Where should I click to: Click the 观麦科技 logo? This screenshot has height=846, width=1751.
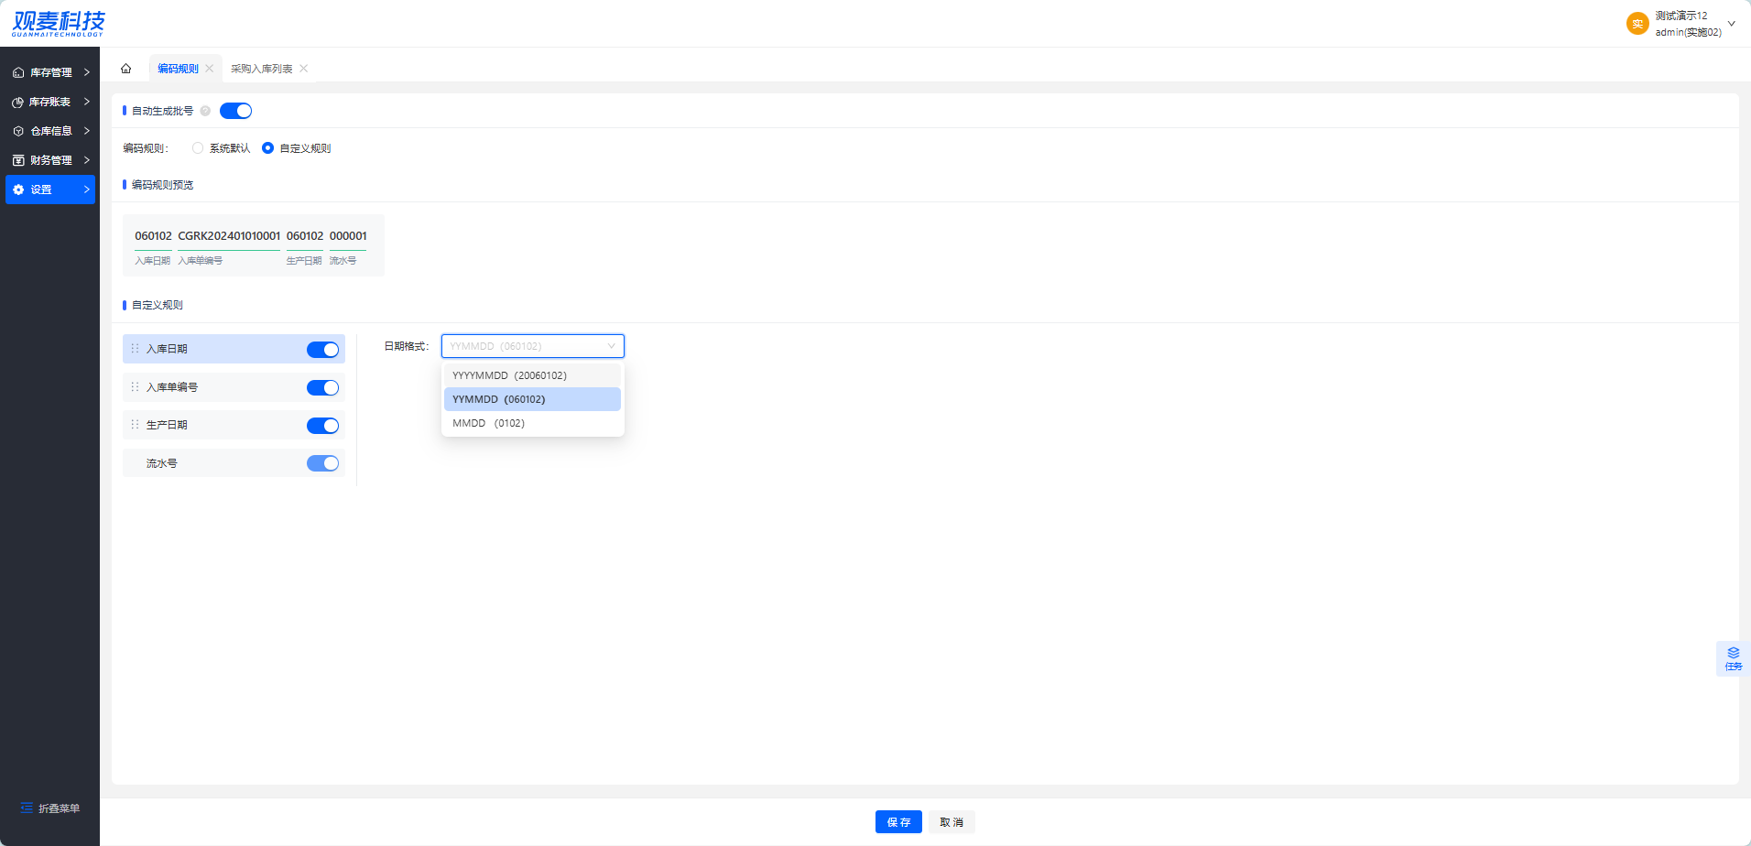59,23
